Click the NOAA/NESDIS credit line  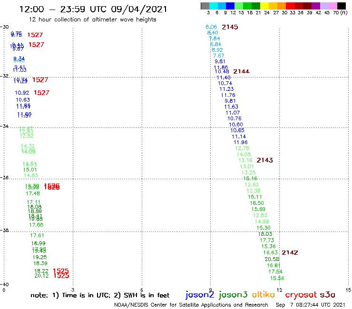coord(191,305)
